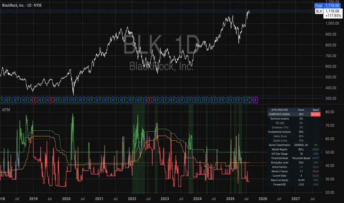The height and width of the screenshot is (203, 344).
Task: Click the red earnings marker at mid-2022
Action: [149, 100]
